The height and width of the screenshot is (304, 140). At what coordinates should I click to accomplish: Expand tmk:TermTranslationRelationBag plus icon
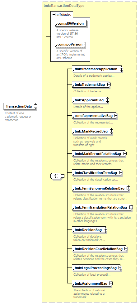131,207
